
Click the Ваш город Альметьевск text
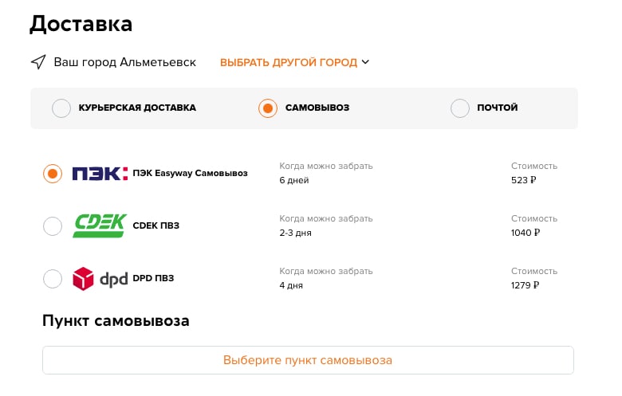click(x=124, y=62)
